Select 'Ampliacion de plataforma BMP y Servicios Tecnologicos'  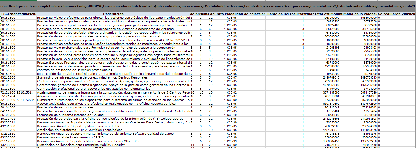pos(113,130)
